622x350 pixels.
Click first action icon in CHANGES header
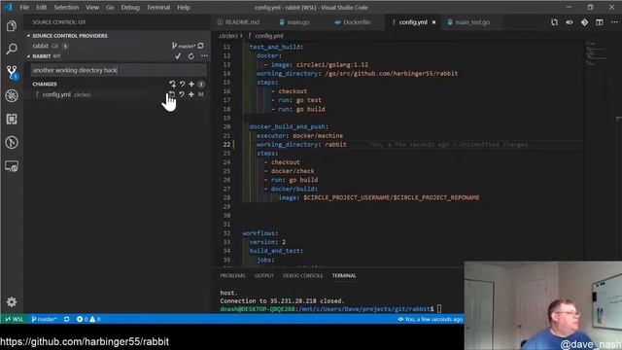pos(172,85)
